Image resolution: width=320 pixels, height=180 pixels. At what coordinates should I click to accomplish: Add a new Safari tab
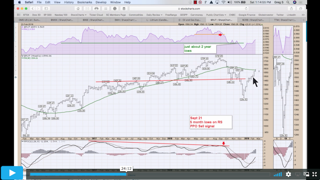pos(304,20)
